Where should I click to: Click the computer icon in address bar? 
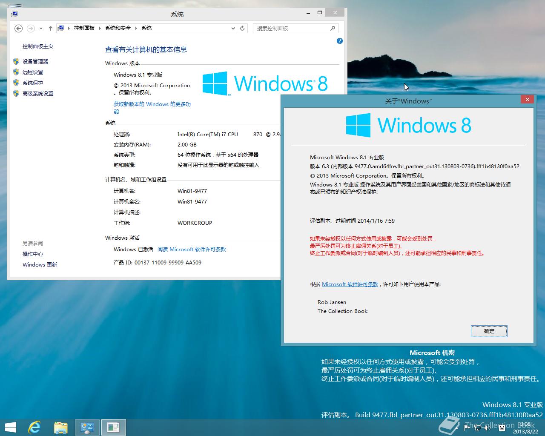click(x=61, y=28)
